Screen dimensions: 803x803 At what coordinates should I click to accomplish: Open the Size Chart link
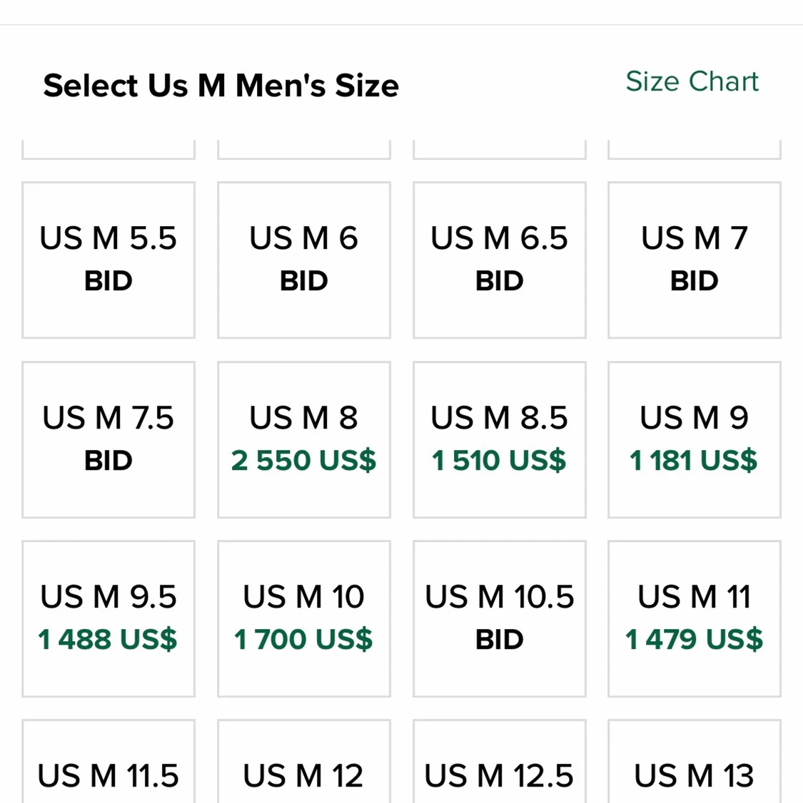(692, 82)
